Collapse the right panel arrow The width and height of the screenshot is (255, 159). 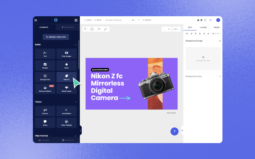click(182, 130)
